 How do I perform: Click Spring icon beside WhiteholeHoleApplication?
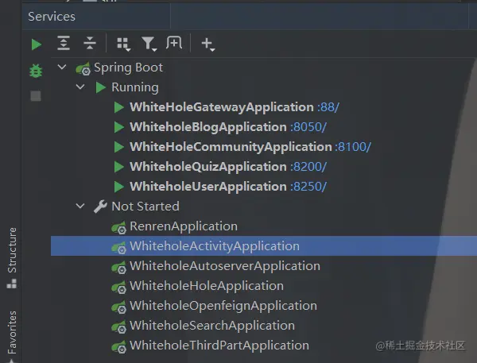[118, 287]
